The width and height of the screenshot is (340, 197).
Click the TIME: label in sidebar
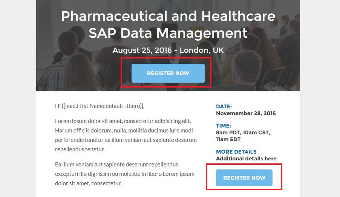coord(224,126)
